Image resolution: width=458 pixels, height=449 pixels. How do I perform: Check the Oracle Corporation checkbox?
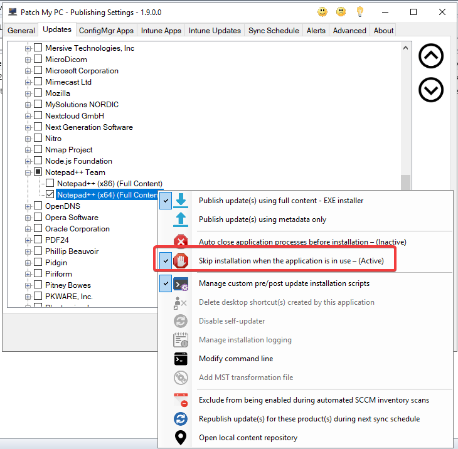coord(38,228)
